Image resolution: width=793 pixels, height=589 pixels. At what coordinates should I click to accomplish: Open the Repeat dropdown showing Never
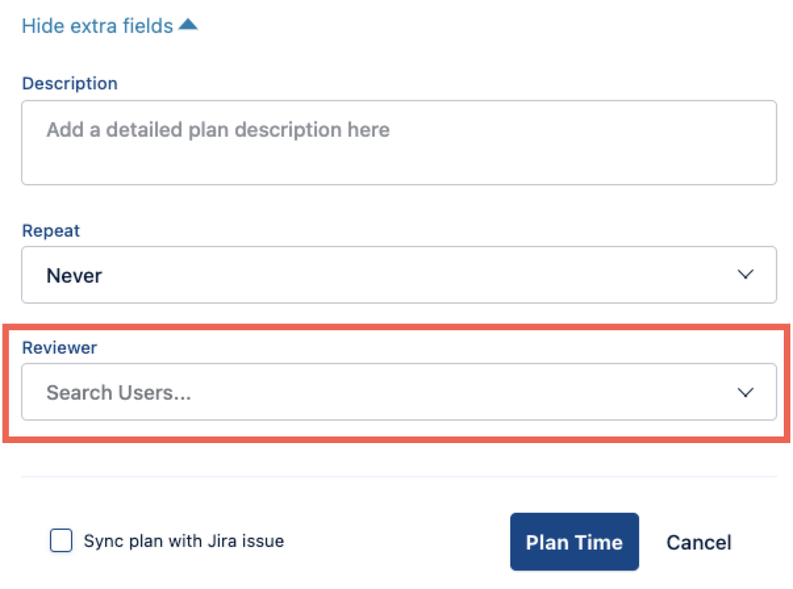pos(398,275)
